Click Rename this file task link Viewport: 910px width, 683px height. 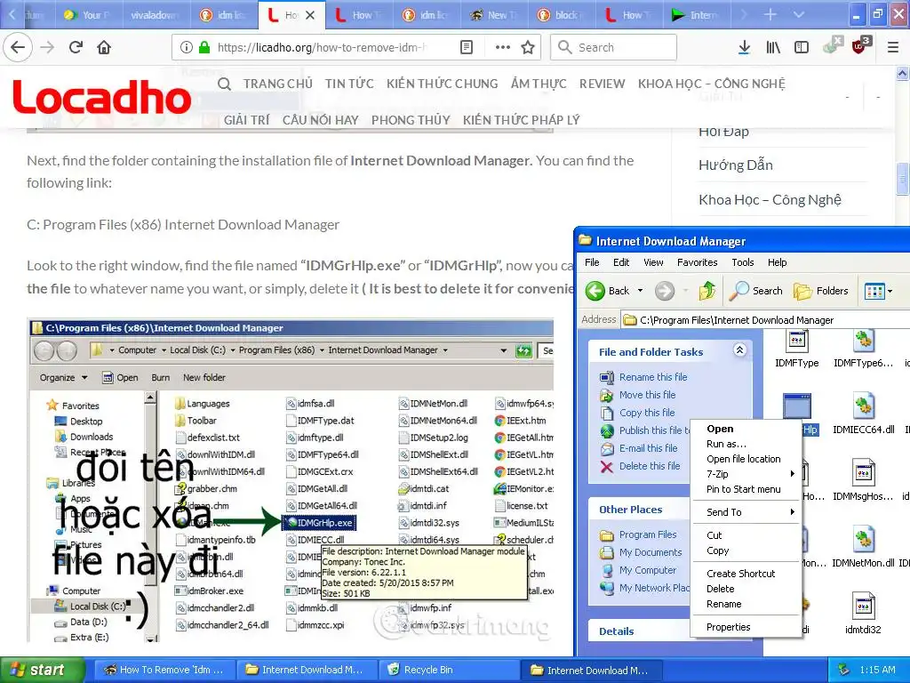[x=653, y=377]
